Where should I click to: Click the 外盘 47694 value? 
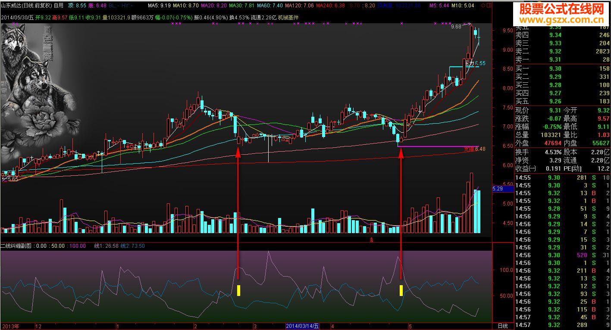(553, 143)
